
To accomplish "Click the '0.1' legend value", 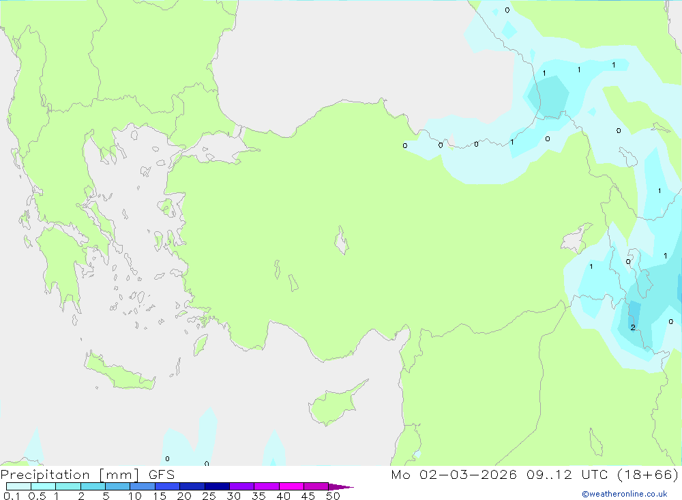I will 12,496.
